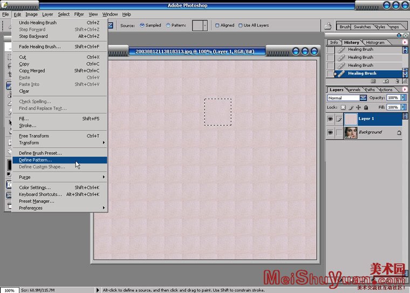Open Preset Manager
Image resolution: width=410 pixels, height=293 pixels.
click(x=60, y=201)
